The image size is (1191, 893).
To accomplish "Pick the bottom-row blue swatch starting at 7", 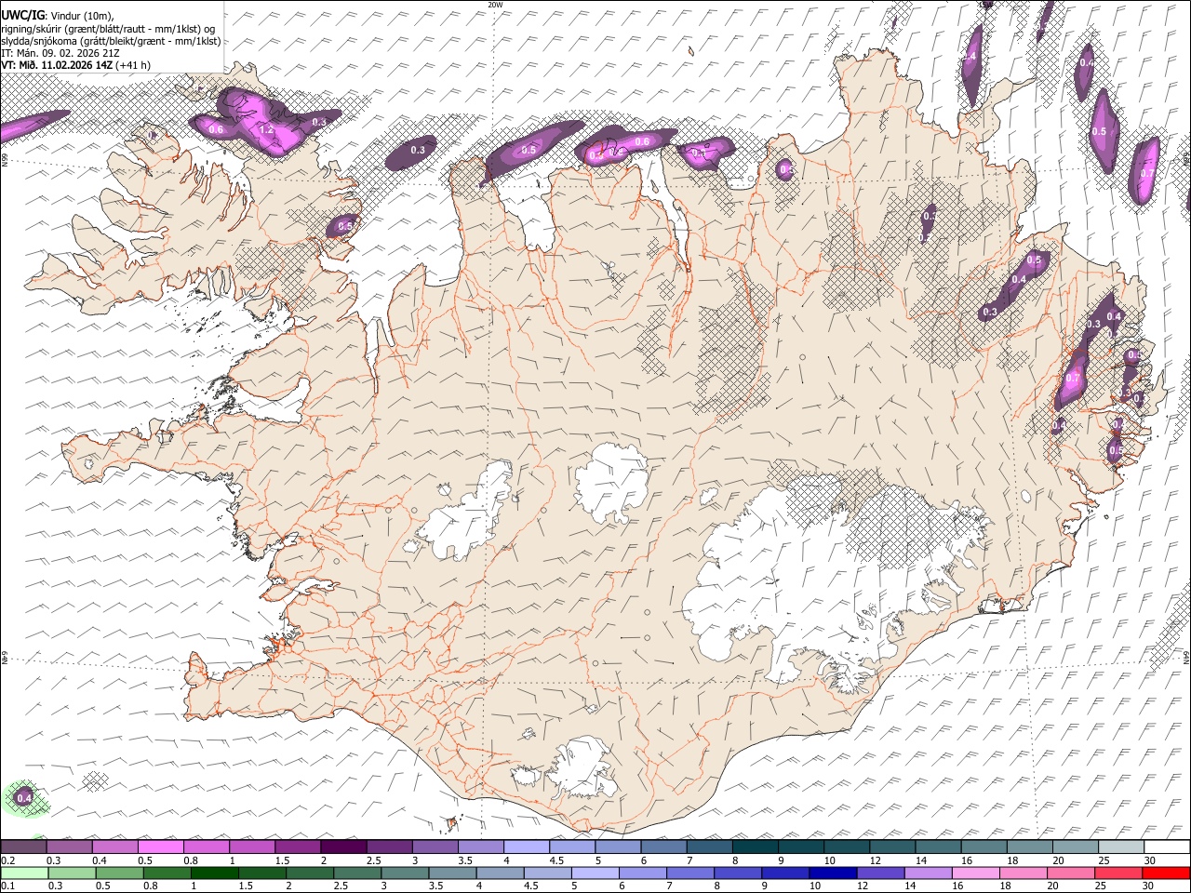I will pos(691,873).
